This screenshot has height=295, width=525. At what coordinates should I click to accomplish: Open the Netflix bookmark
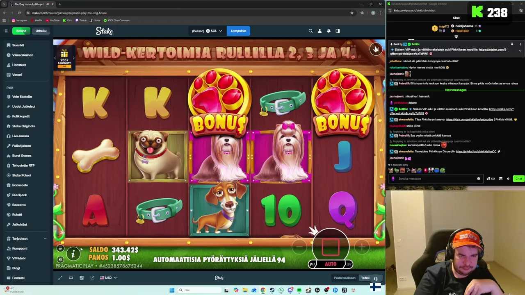click(x=36, y=20)
